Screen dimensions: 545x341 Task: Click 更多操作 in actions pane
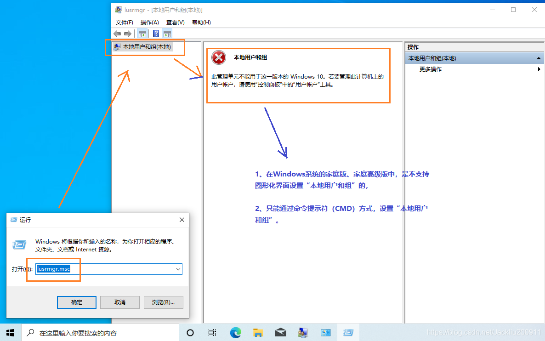click(430, 69)
